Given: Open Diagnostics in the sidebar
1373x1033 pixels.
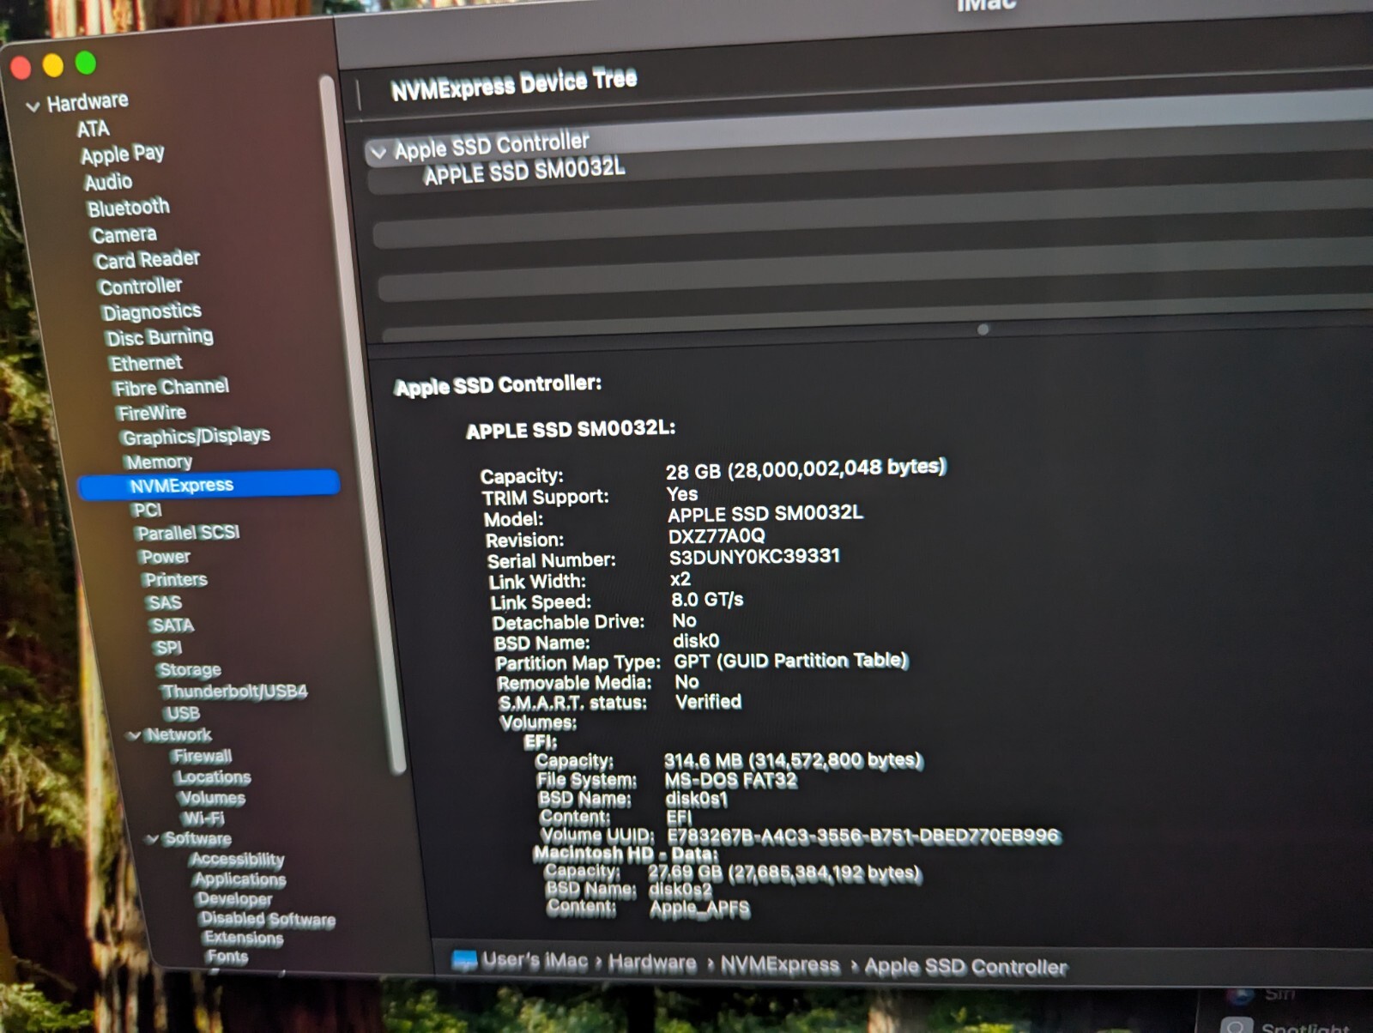Looking at the screenshot, I should tap(152, 311).
